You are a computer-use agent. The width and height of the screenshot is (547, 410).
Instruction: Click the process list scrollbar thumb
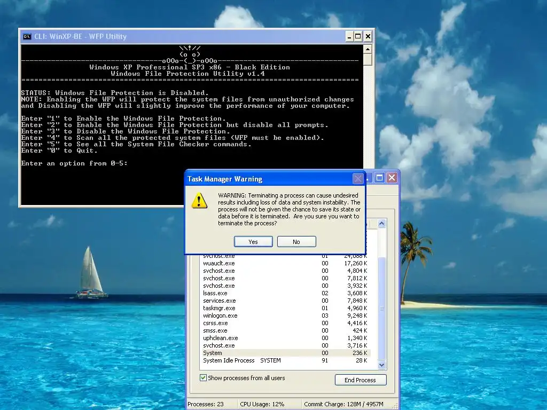coord(381,309)
